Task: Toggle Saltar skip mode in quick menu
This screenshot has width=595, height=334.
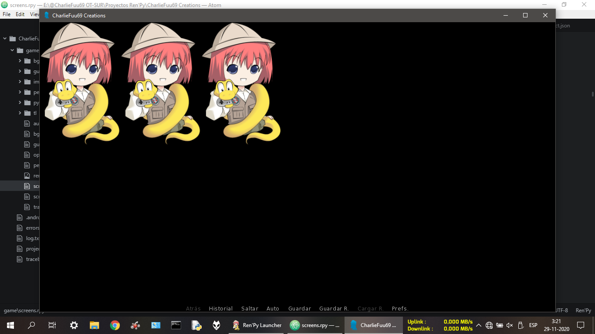Action: coord(250,308)
